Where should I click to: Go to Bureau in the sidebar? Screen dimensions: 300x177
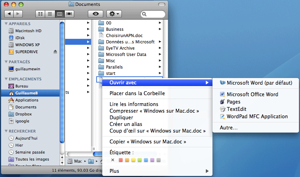pyautogui.click(x=22, y=86)
